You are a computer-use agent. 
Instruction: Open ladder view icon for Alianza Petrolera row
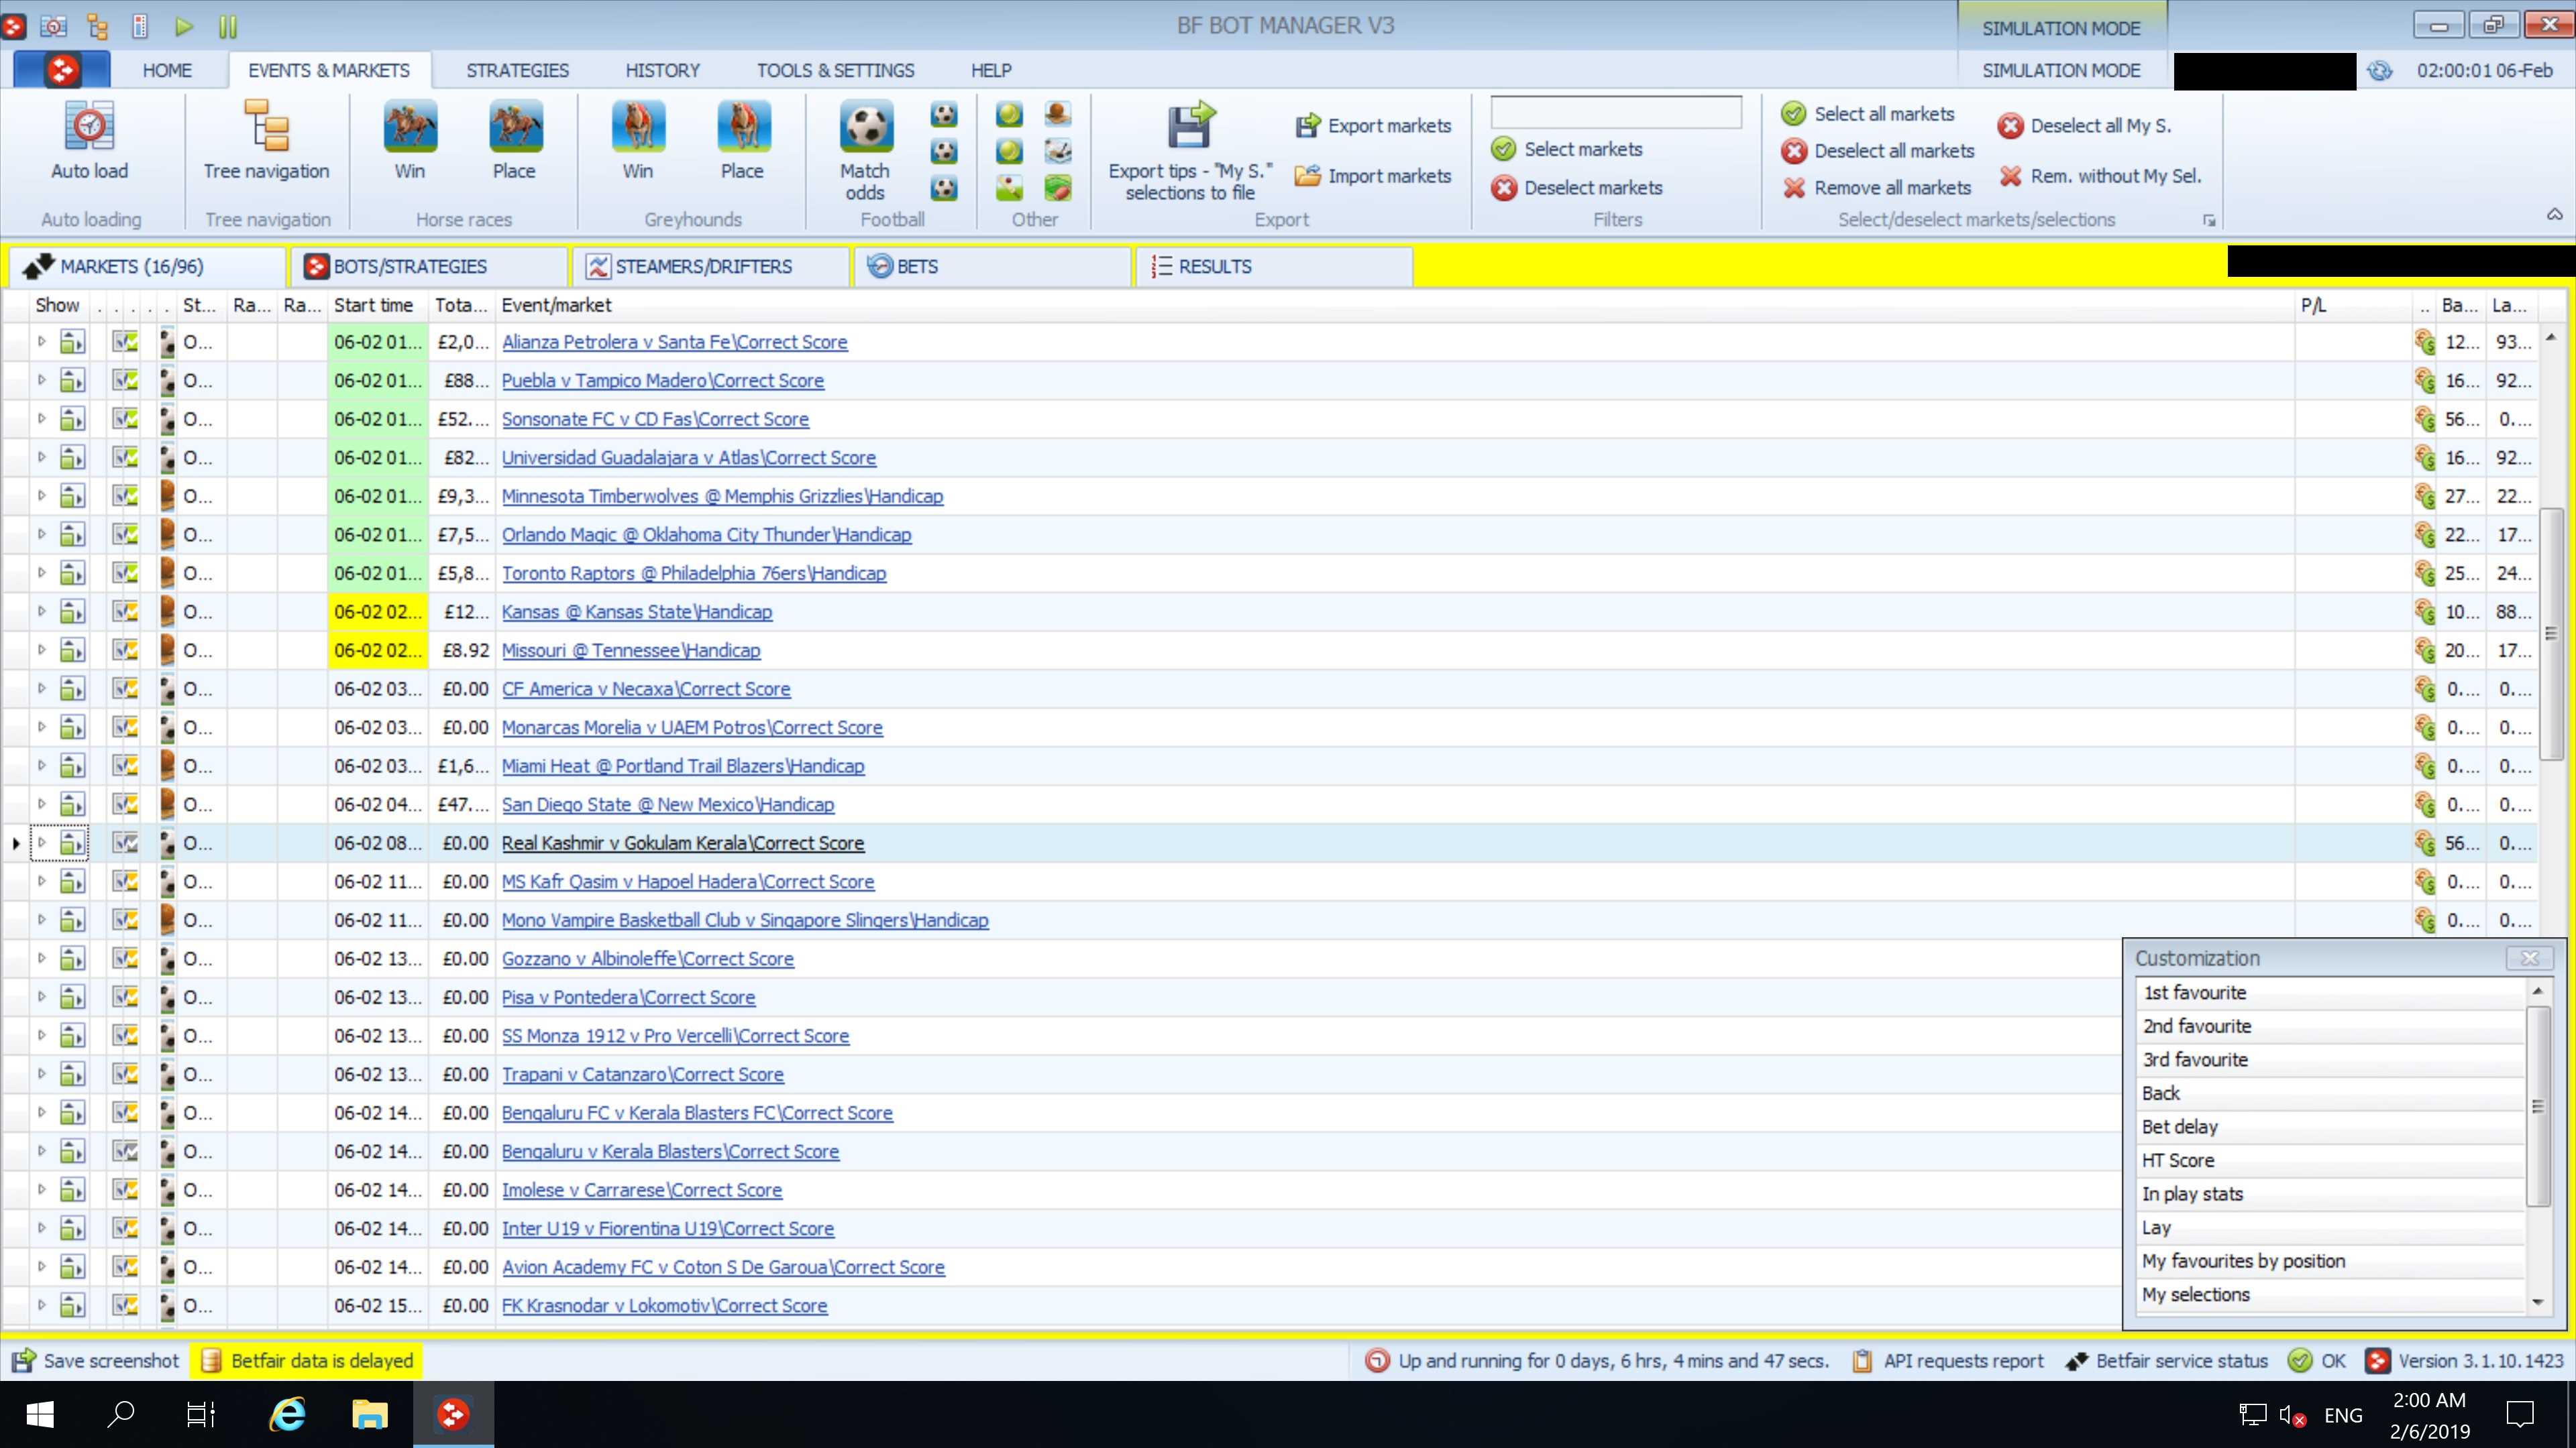click(72, 342)
